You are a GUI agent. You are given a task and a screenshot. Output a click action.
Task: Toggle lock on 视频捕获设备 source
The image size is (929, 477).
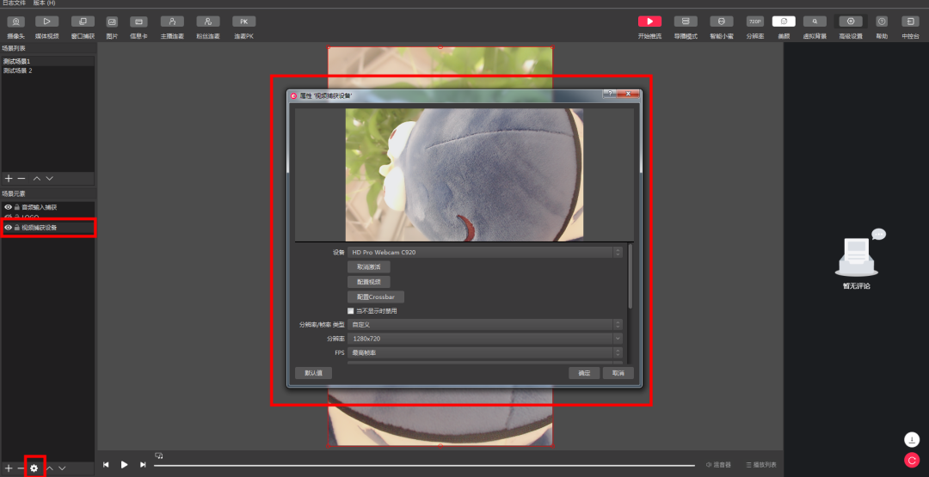(x=17, y=227)
